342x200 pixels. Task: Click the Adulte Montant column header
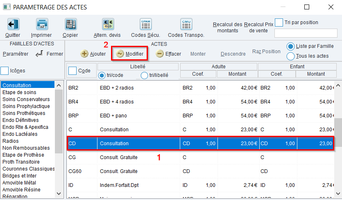[237, 74]
